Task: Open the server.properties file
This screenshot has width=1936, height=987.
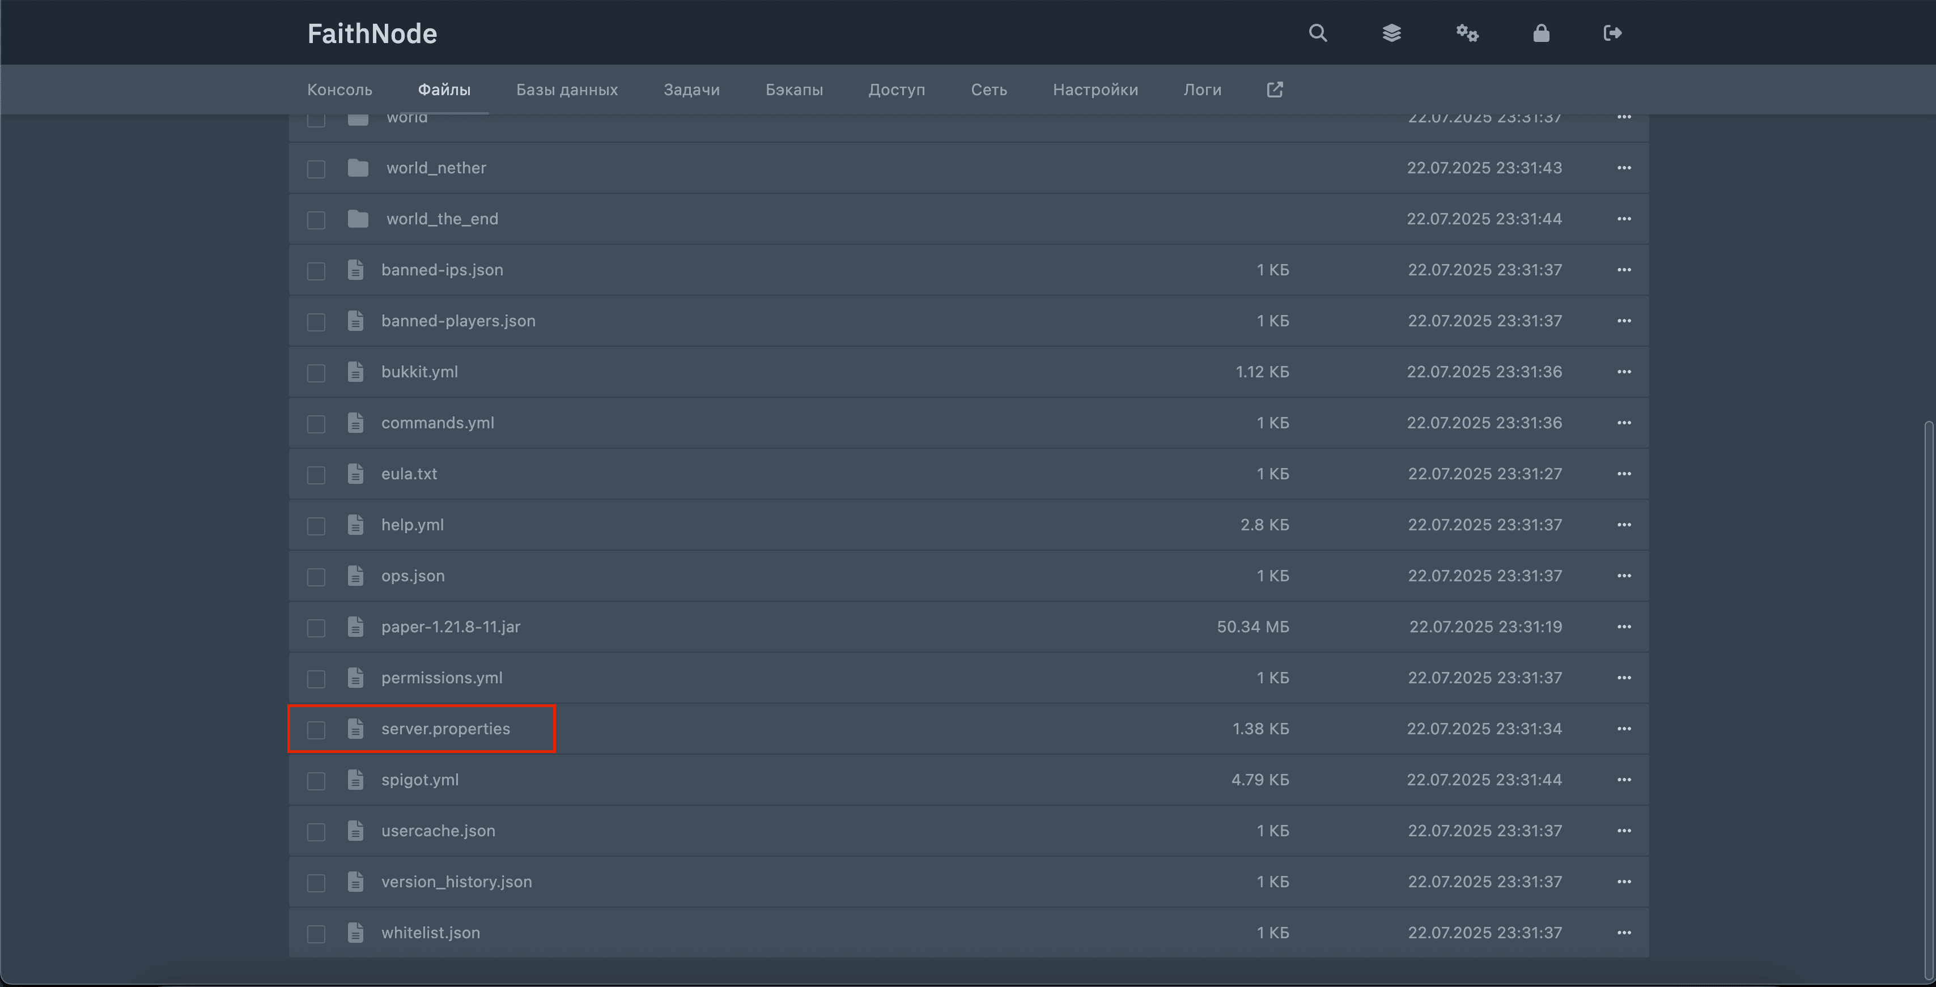Action: pos(445,729)
